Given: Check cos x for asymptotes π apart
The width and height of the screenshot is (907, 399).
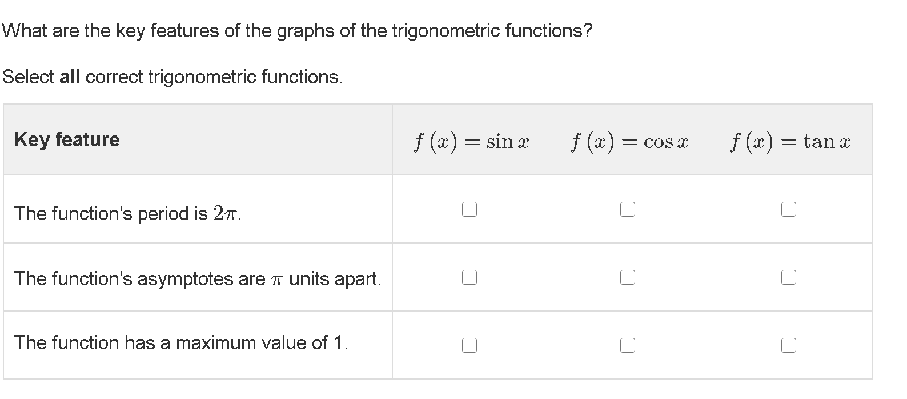Looking at the screenshot, I should point(627,277).
